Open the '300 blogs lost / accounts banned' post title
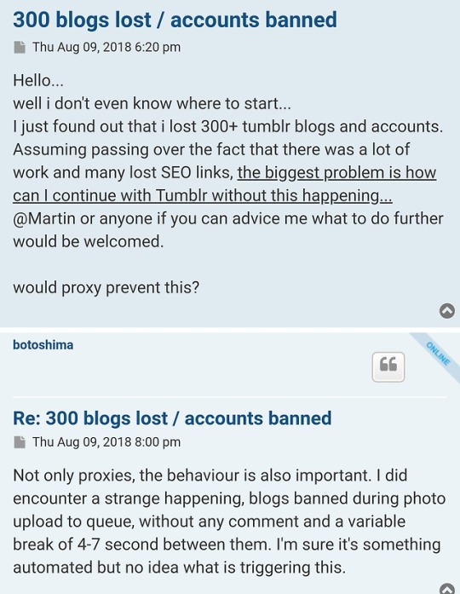Screen dimensions: 460x594 pos(175,20)
